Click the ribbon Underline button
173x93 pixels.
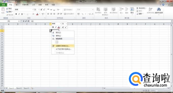pyautogui.click(x=22, y=14)
